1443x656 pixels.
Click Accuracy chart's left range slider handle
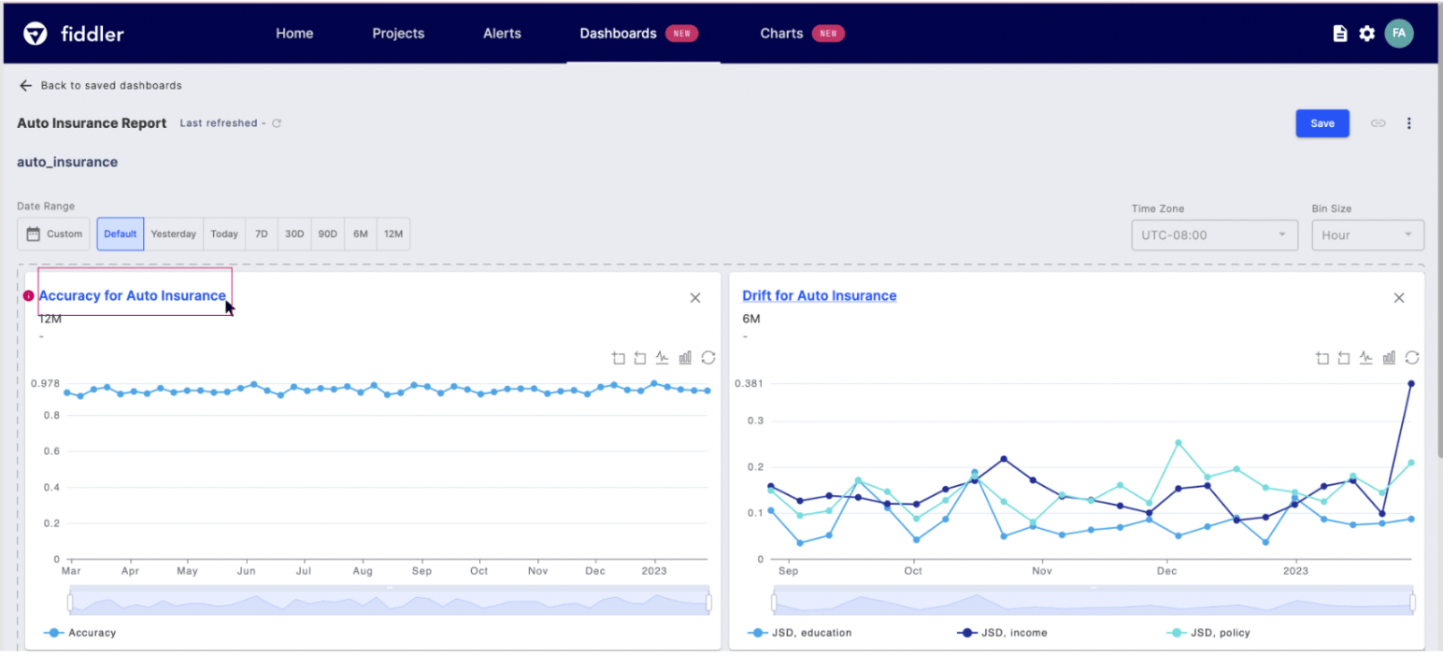(68, 603)
